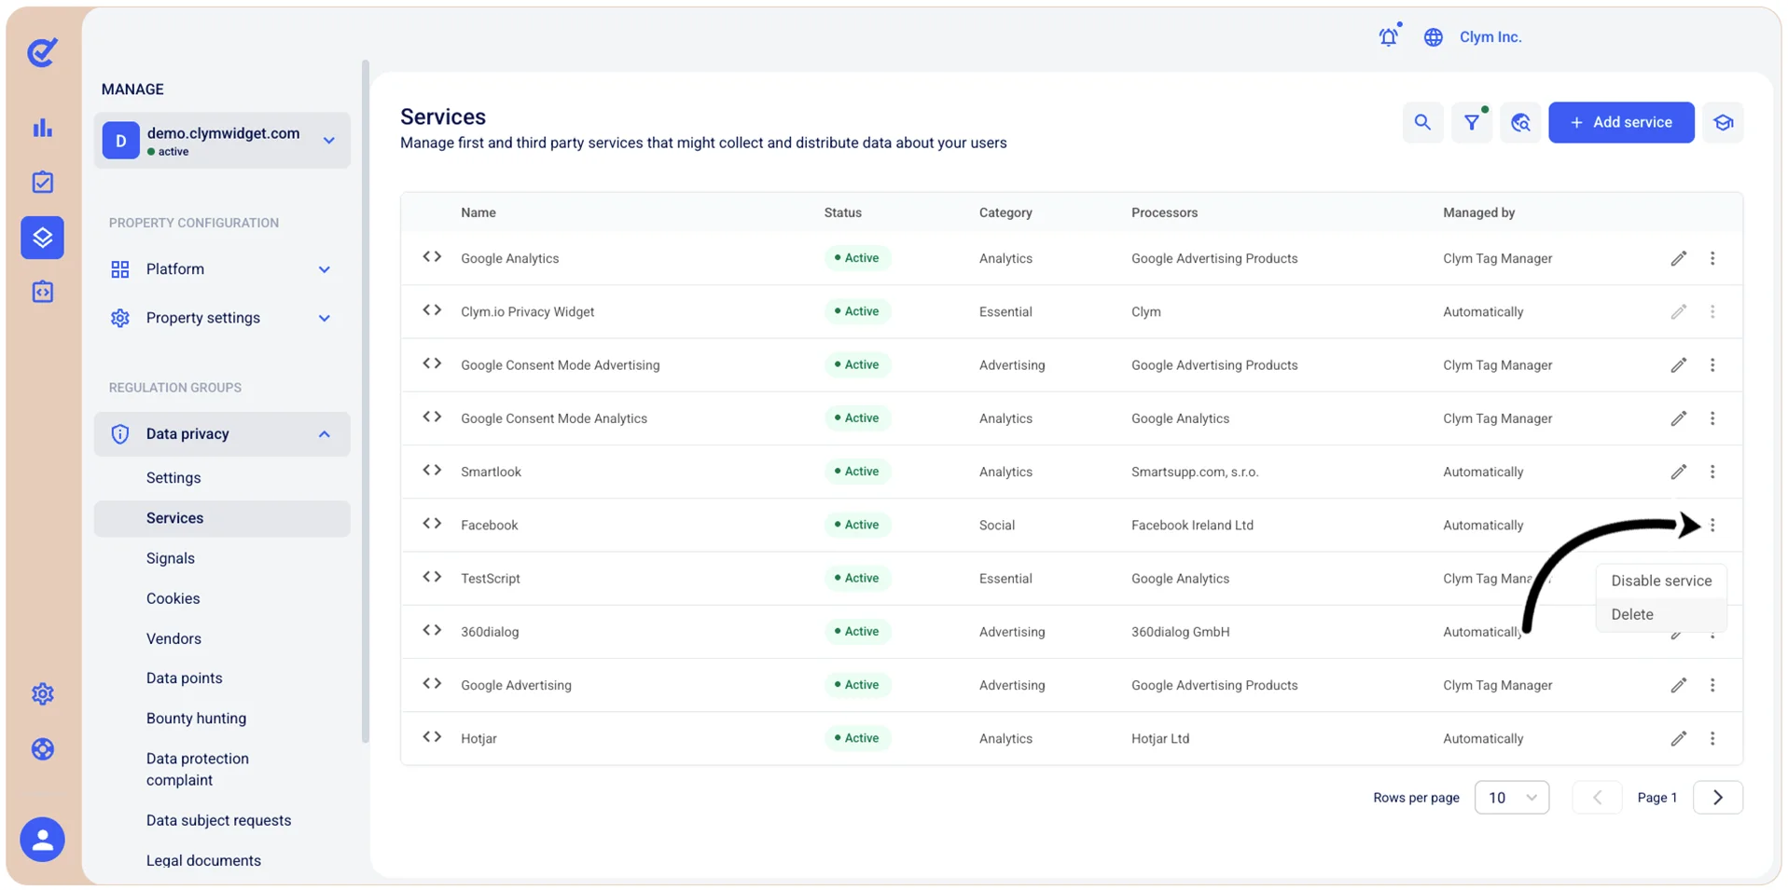
Task: Expand the Google Analytics row code icon
Action: (x=432, y=257)
